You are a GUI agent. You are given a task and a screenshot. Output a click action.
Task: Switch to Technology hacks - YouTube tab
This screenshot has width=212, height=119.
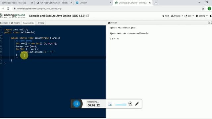(x=14, y=3)
